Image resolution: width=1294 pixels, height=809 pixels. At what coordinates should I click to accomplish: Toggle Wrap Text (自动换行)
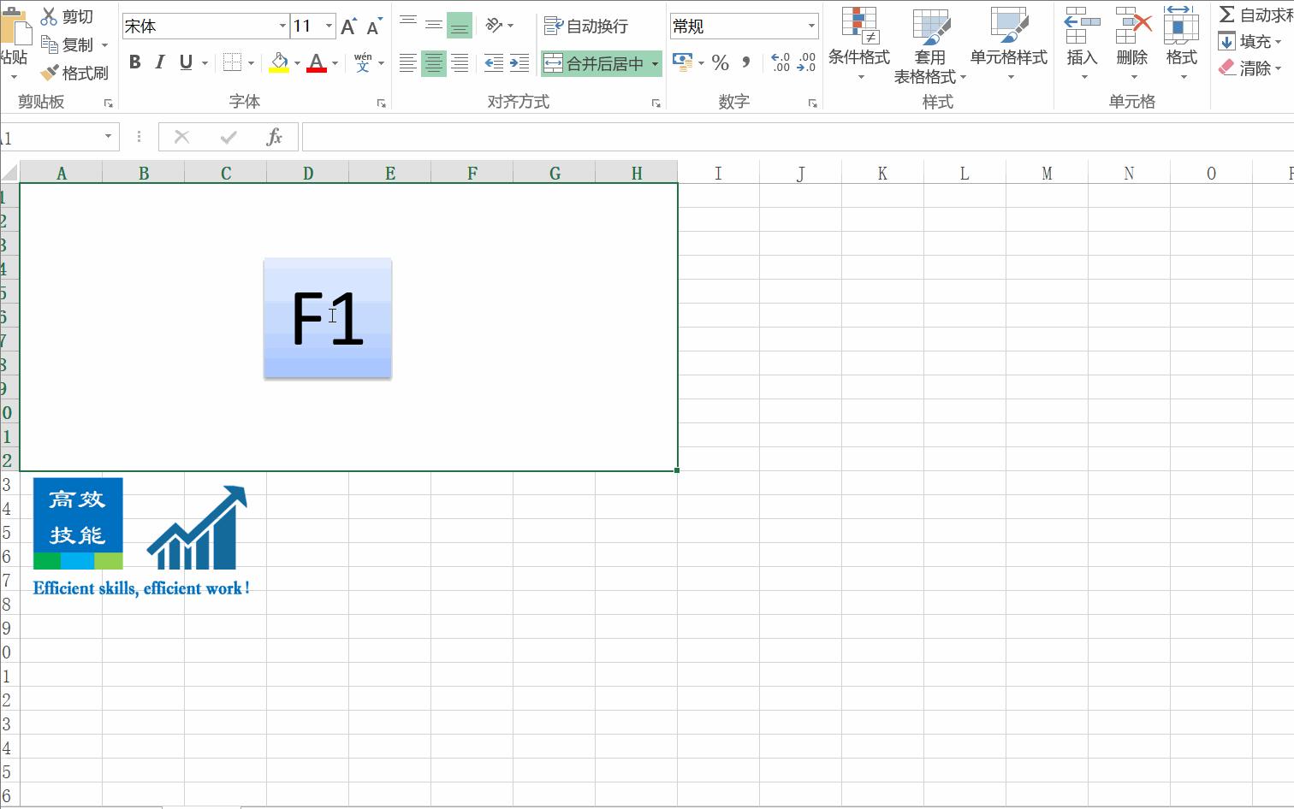587,27
